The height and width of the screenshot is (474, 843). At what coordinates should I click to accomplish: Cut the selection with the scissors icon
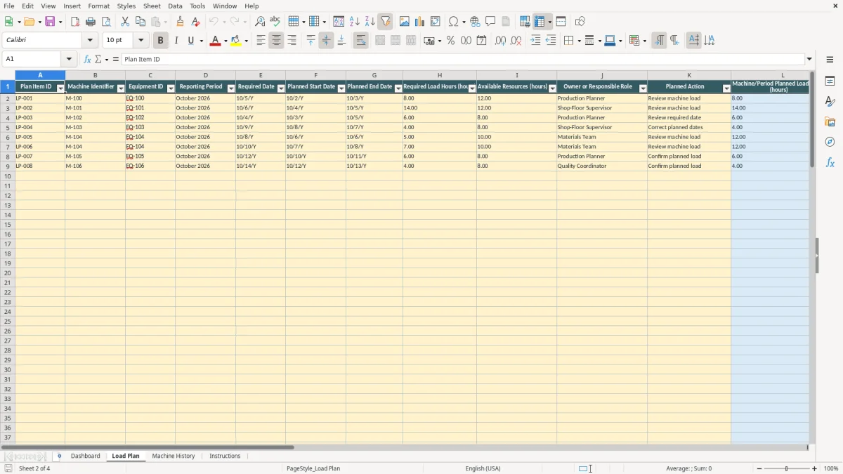pos(125,21)
